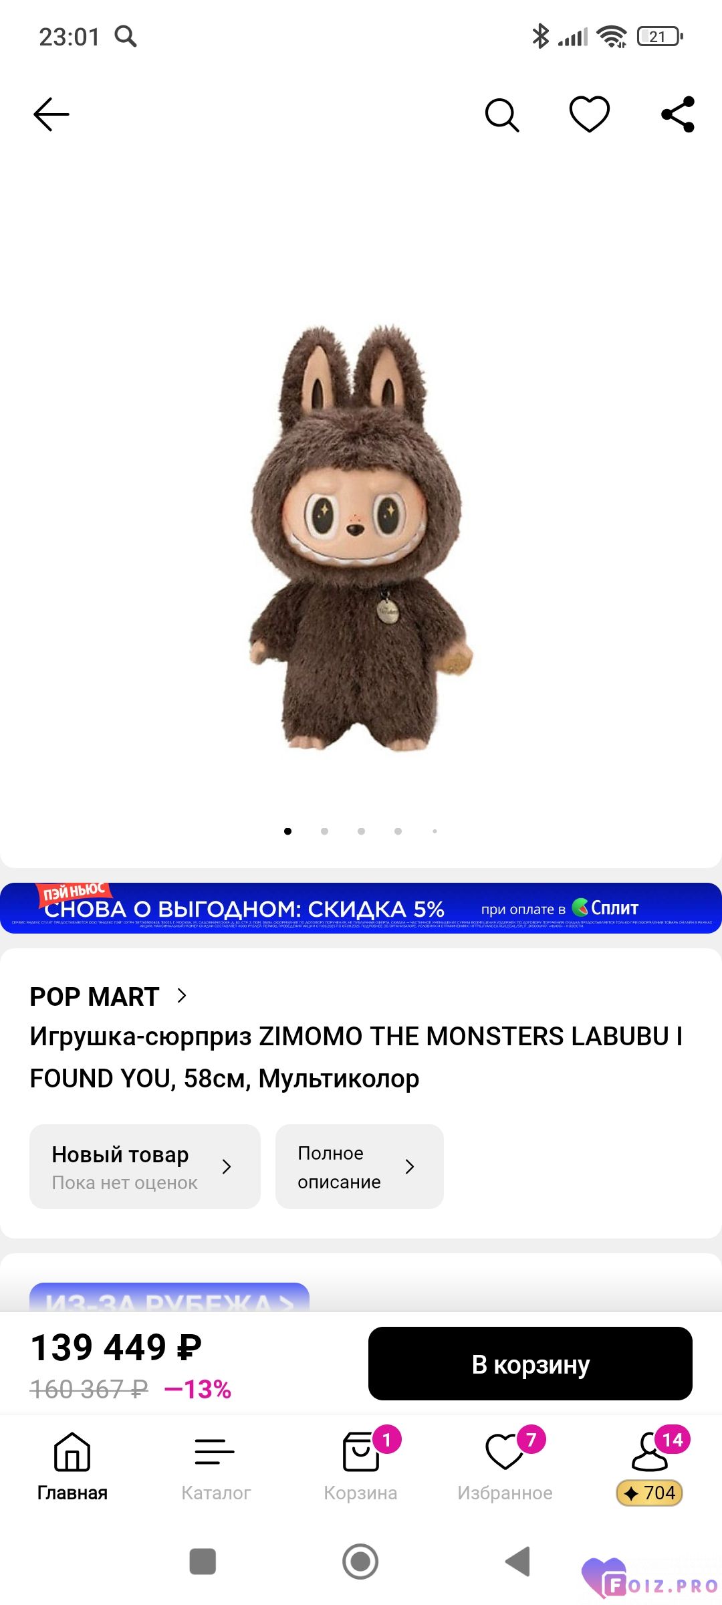Expand POP MART brand chevron
This screenshot has width=722, height=1605.
181,996
